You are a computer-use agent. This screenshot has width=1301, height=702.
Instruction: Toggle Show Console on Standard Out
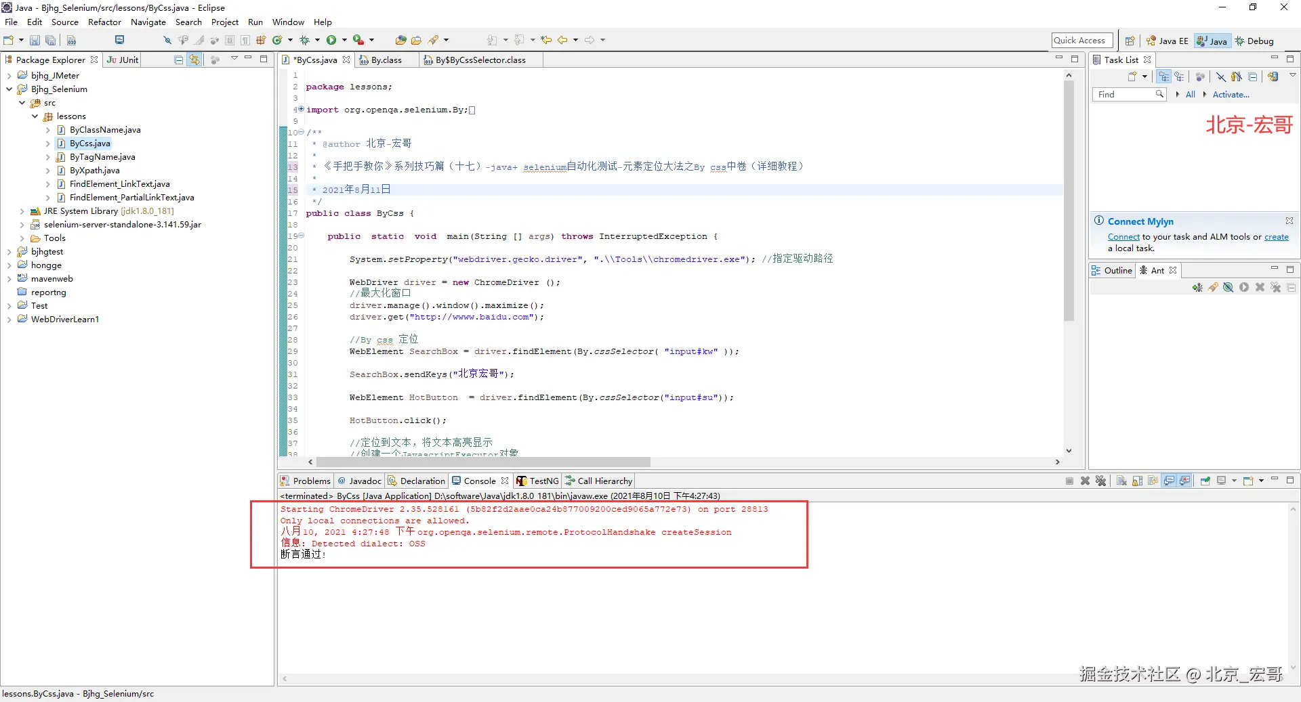coord(1169,481)
